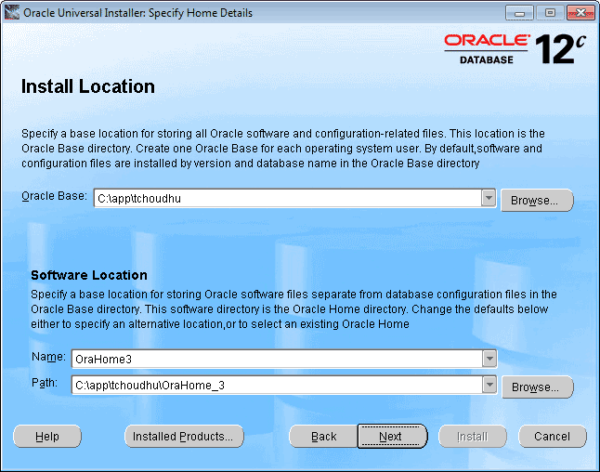Click the Software Location heading
600x472 pixels.
tap(89, 275)
